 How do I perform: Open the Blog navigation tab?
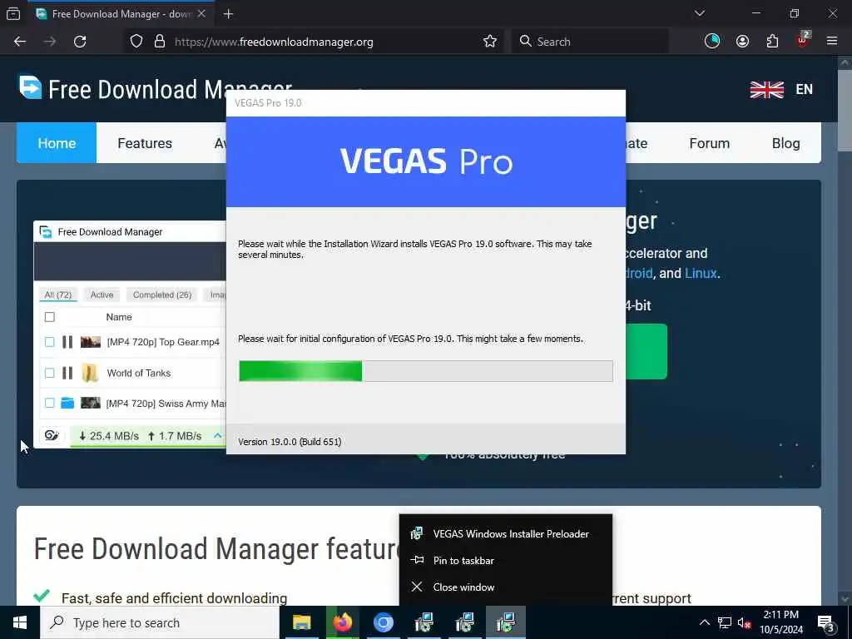(x=785, y=143)
